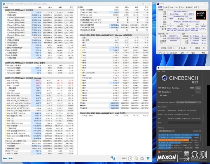Click Cinebench ranking list scrollbar
The width and height of the screenshot is (210, 164).
[x=200, y=141]
